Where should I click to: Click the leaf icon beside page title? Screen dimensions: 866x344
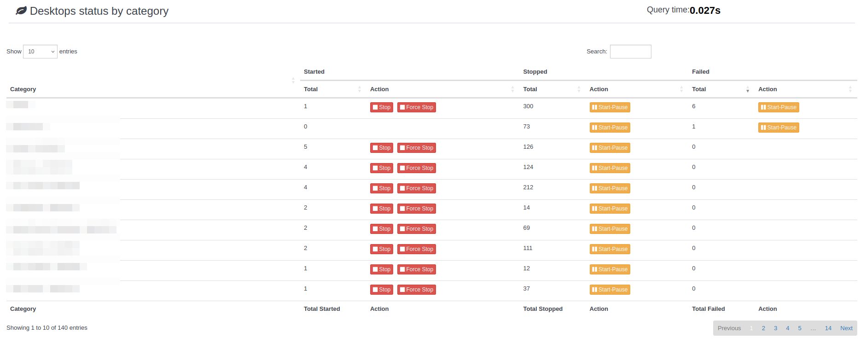click(21, 11)
